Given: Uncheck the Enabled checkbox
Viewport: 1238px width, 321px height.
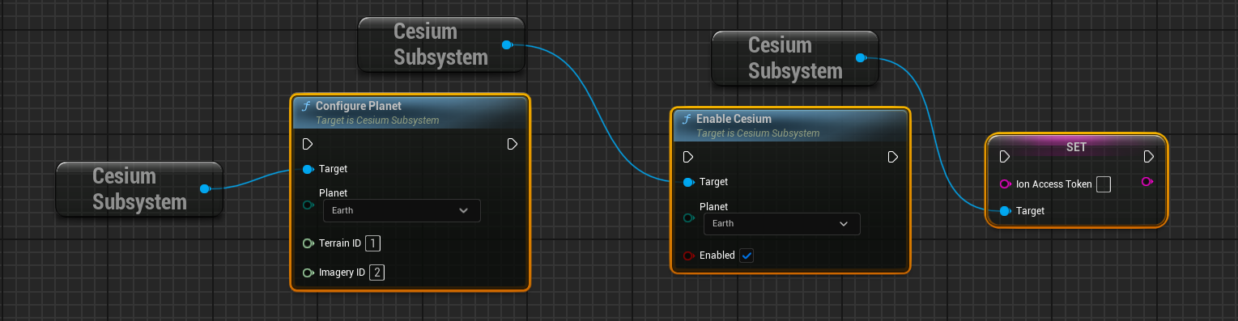Looking at the screenshot, I should [x=747, y=256].
